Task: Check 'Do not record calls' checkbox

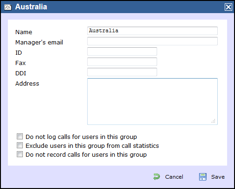Action: pyautogui.click(x=20, y=154)
